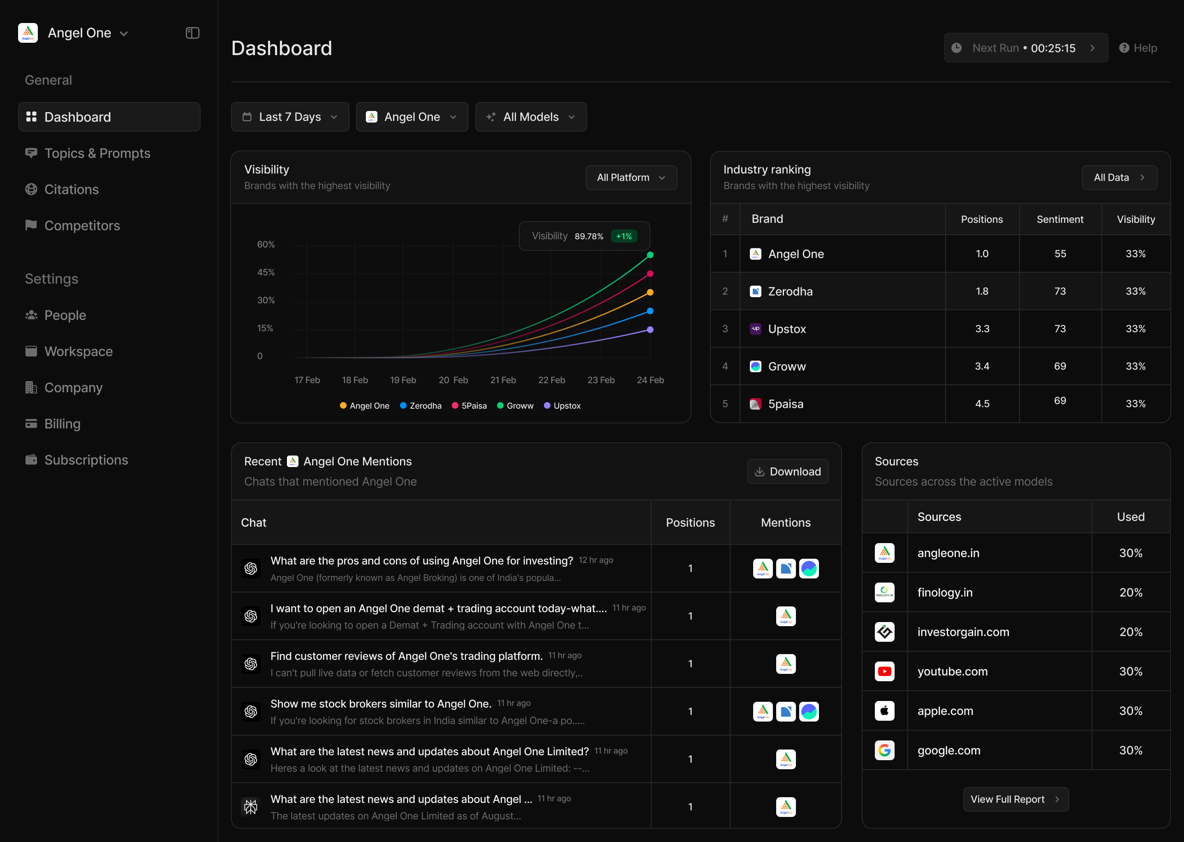Toggle Groww series in chart legend
The image size is (1184, 842).
click(515, 406)
